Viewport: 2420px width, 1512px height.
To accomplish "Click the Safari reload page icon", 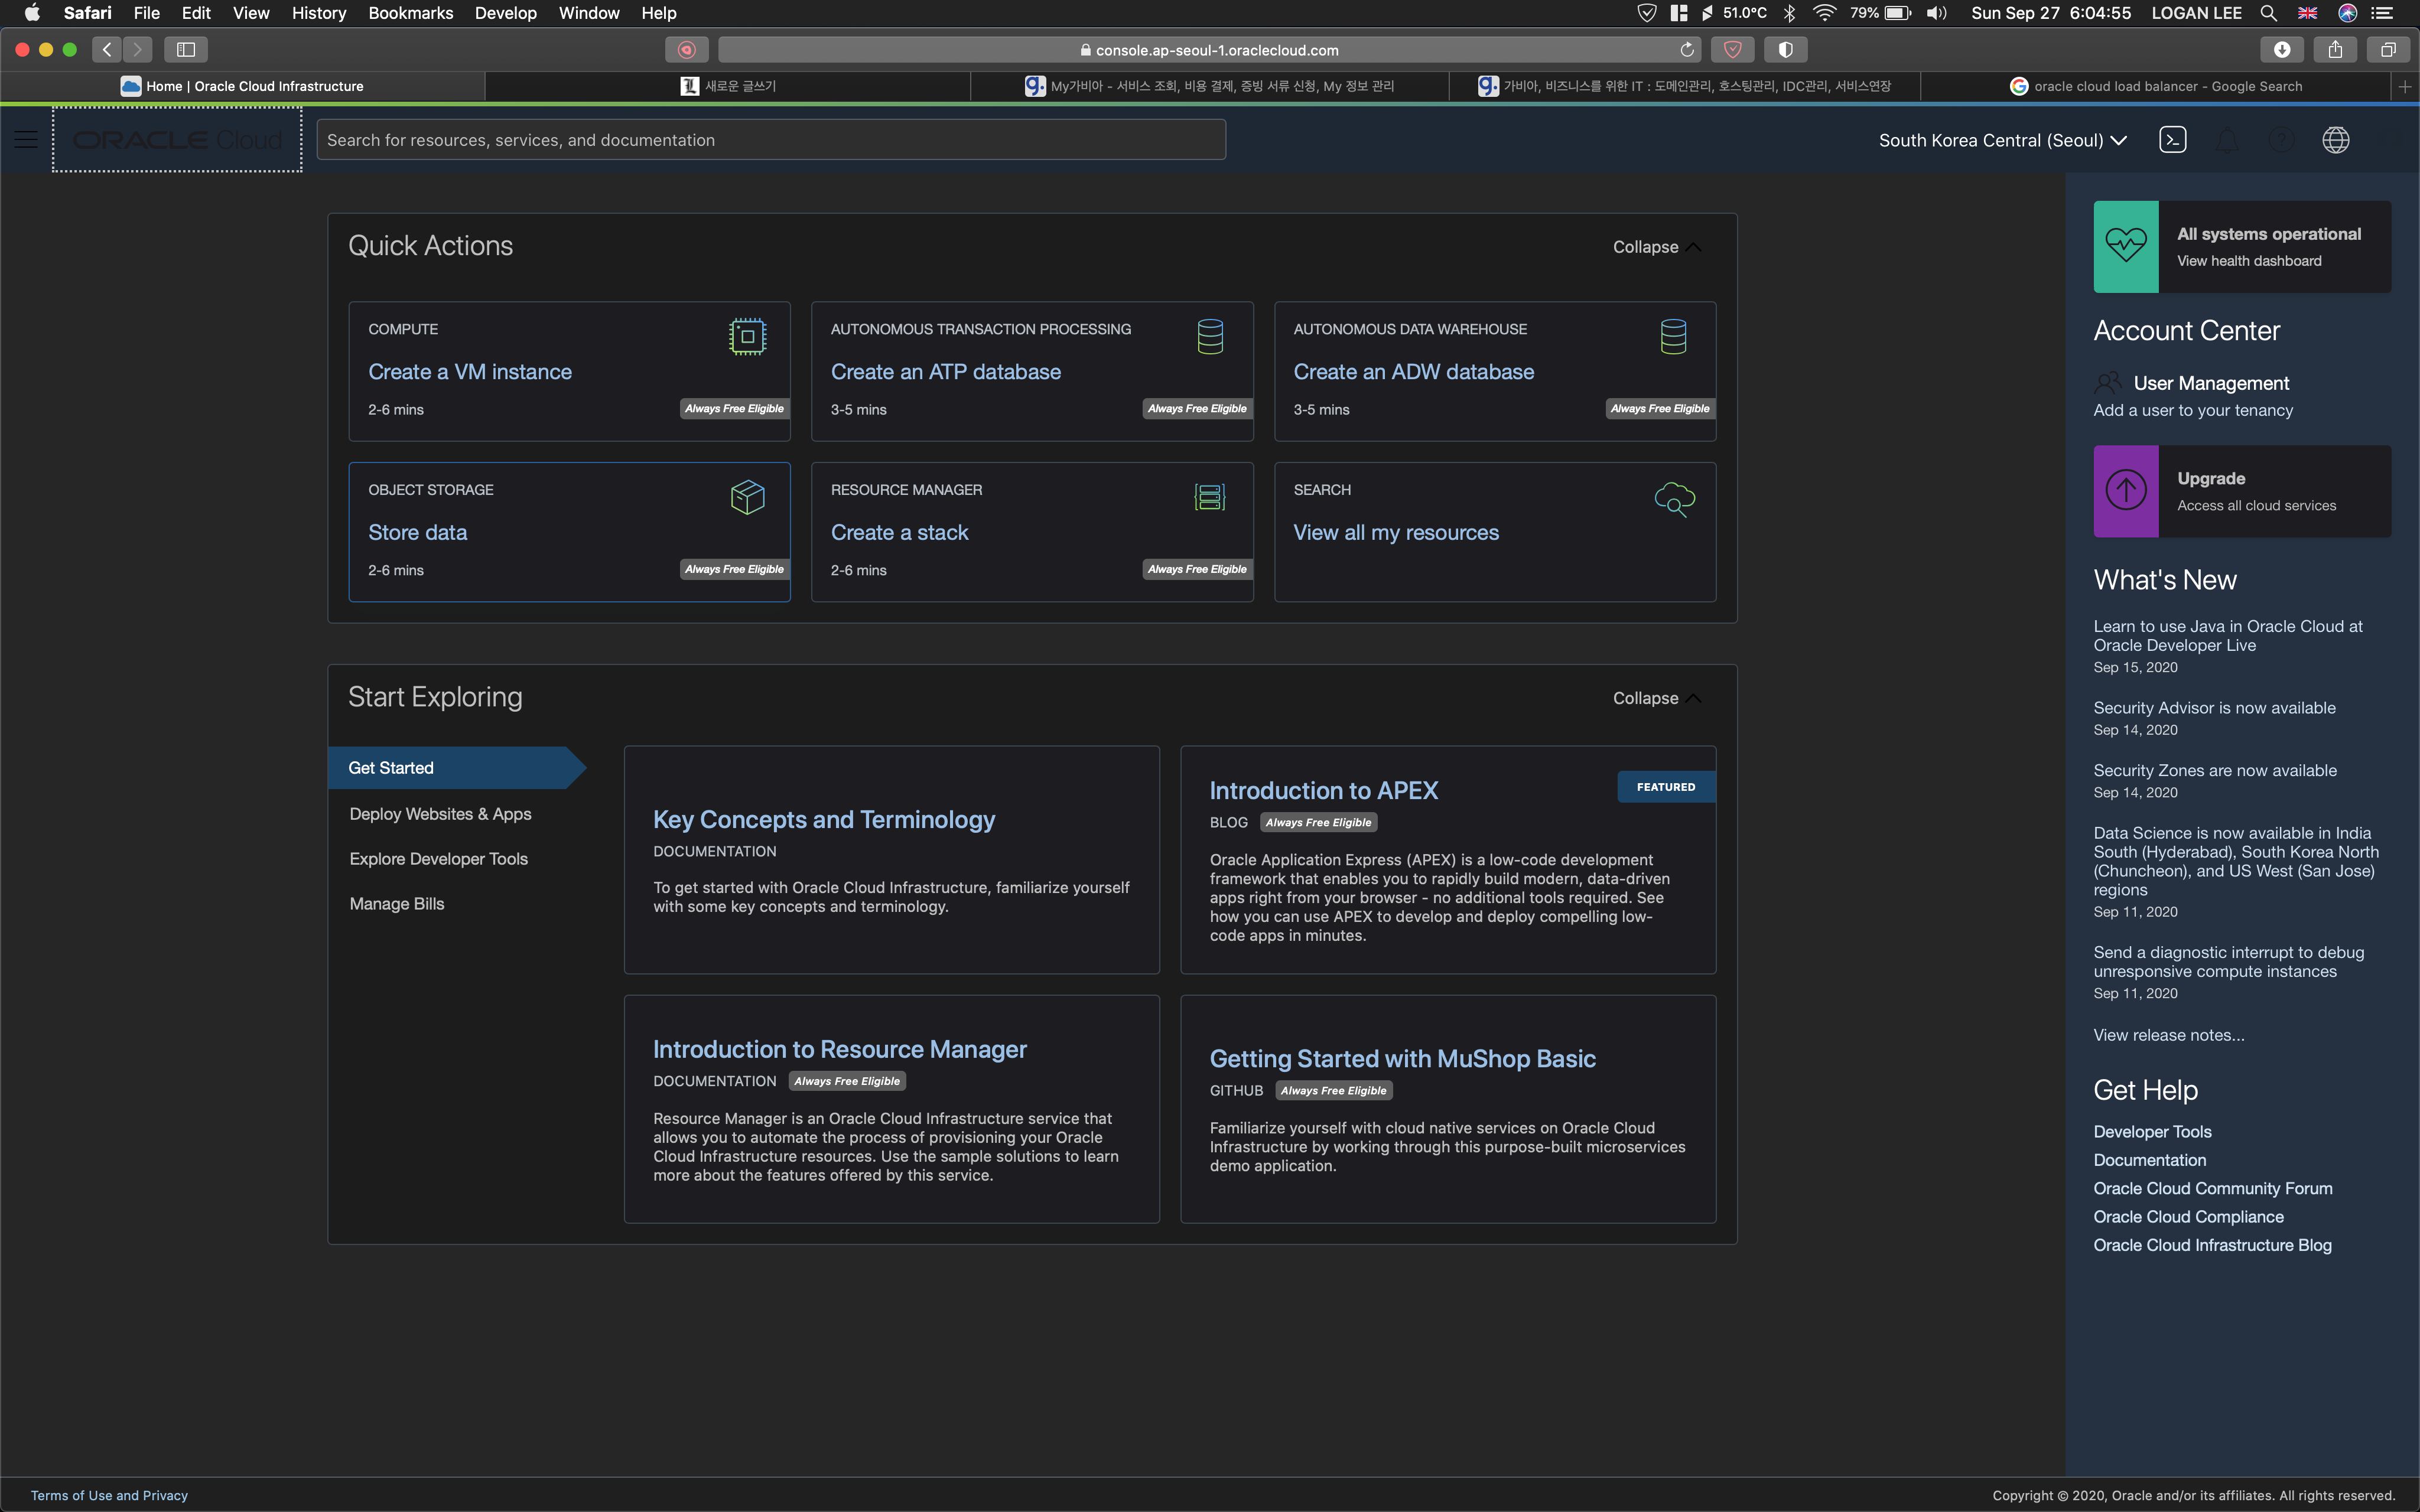I will coord(1687,50).
